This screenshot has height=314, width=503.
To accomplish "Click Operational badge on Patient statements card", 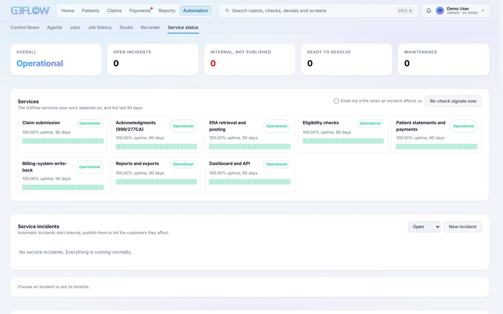I will coord(463,126).
